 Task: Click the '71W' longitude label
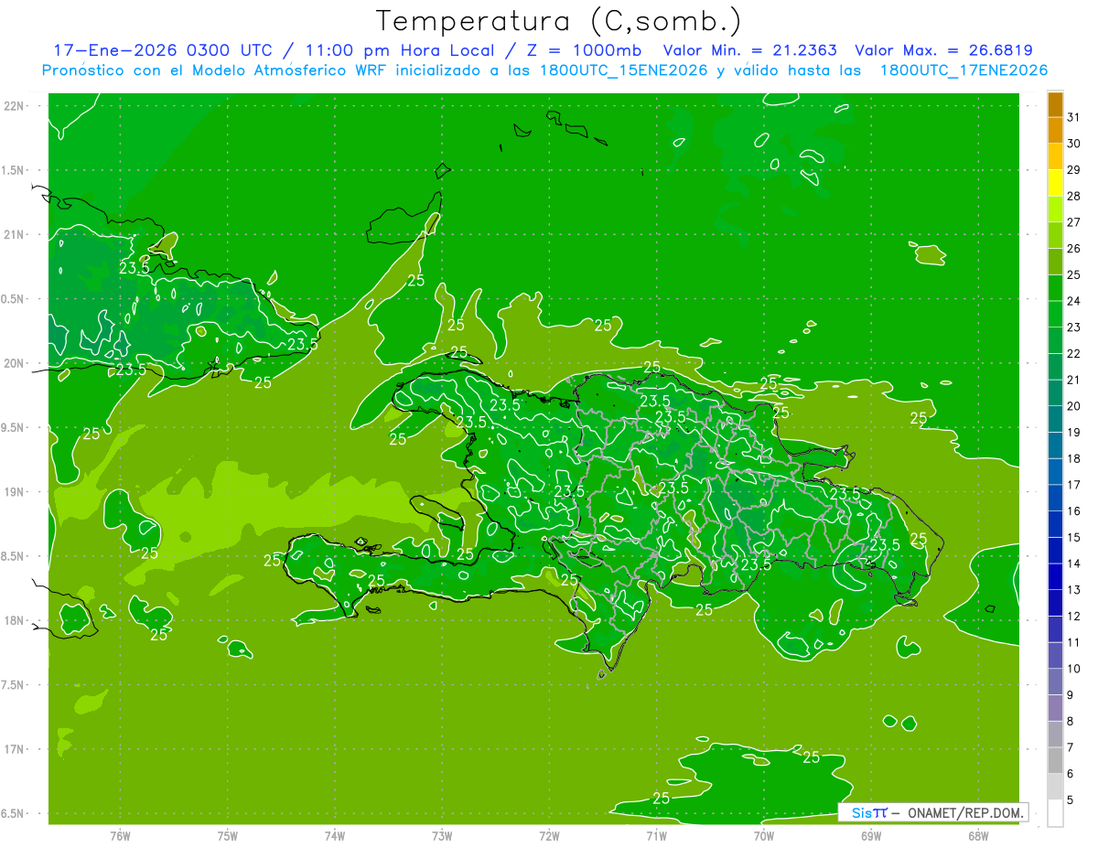[656, 835]
